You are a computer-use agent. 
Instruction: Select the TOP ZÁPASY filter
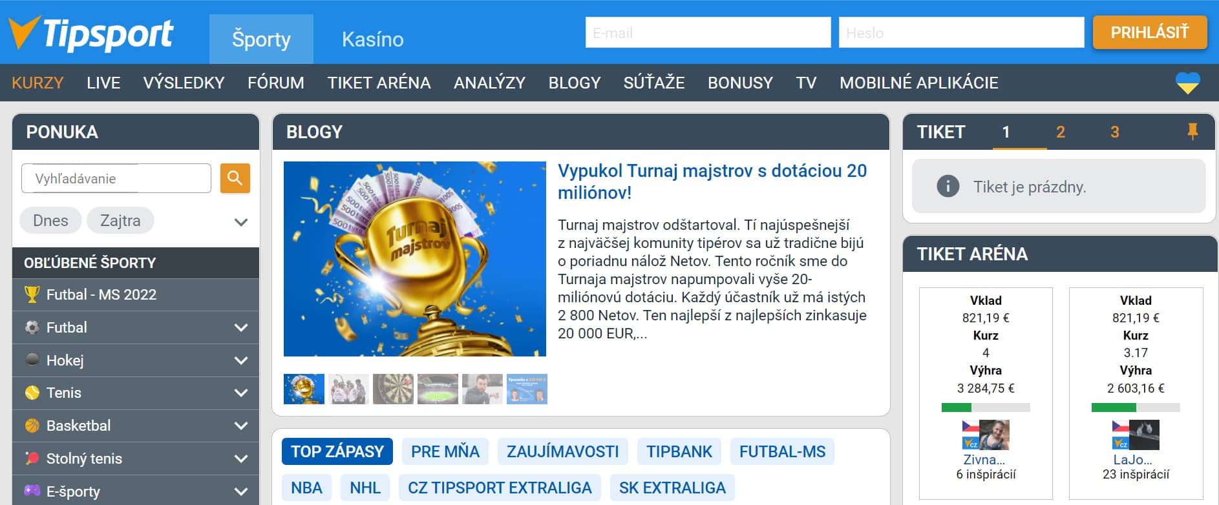coord(337,451)
